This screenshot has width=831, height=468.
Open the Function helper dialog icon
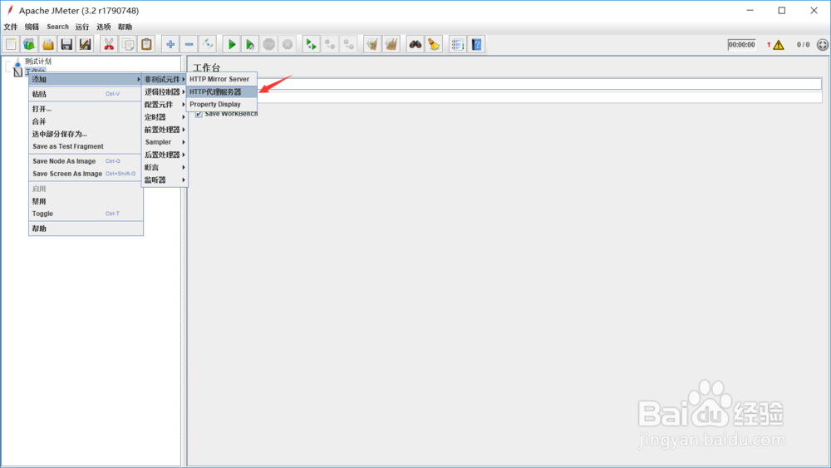(x=457, y=45)
